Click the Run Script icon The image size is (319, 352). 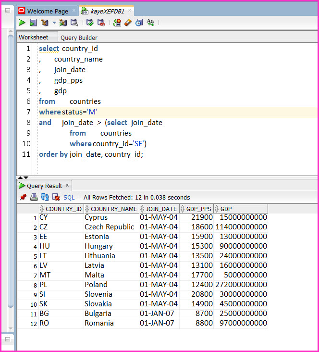click(34, 23)
